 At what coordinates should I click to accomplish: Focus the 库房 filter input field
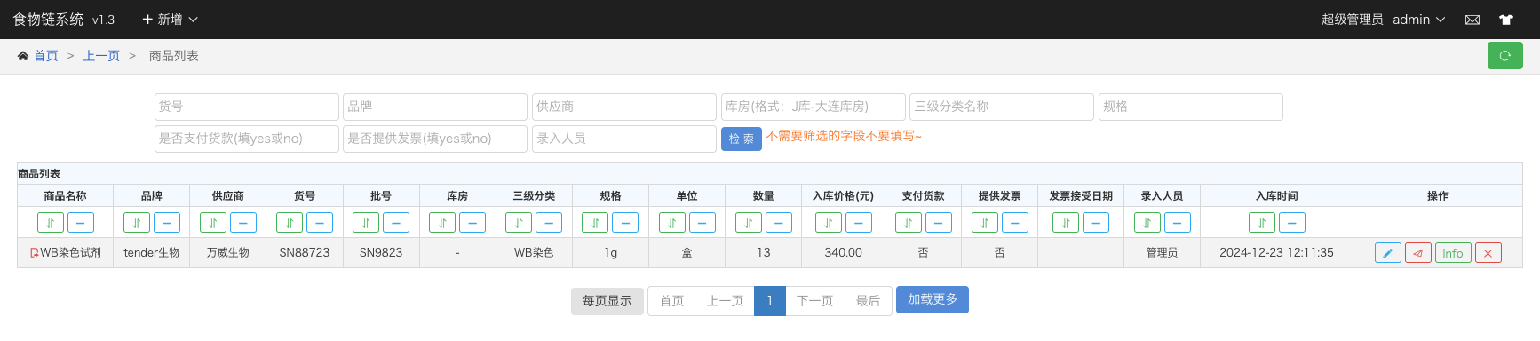coord(814,107)
